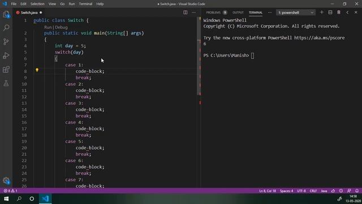Click 'code-block;' on line 11
Viewport: 362px width, 204px height.
(90, 91)
